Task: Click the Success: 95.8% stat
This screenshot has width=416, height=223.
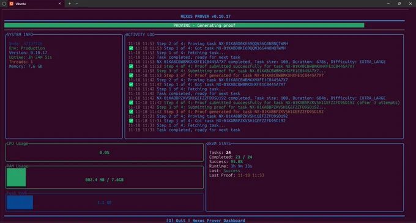Action: click(226, 161)
